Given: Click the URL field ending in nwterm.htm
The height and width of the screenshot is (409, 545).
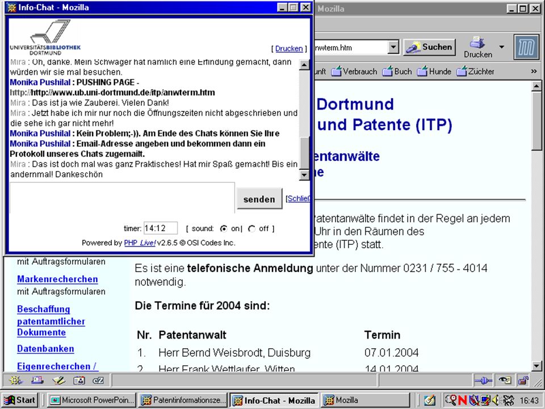Looking at the screenshot, I should [351, 47].
